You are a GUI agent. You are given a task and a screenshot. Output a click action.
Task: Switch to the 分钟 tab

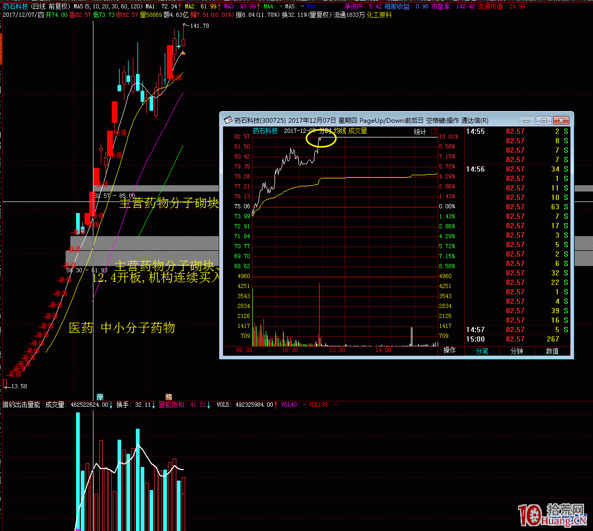tap(516, 351)
